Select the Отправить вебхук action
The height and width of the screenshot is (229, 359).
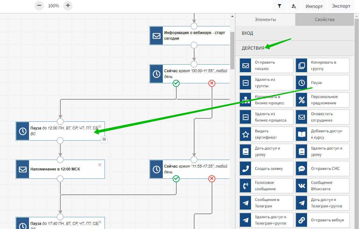(322, 220)
